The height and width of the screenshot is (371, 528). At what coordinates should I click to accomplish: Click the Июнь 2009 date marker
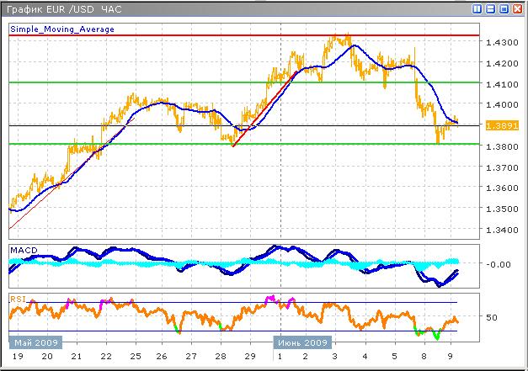(302, 342)
